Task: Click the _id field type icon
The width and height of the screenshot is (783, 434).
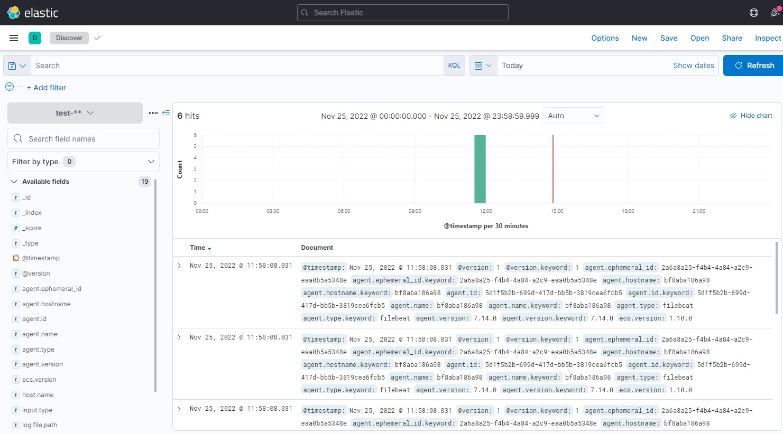Action: (16, 197)
